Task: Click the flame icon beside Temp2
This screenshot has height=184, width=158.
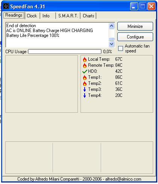Action: click(x=85, y=83)
